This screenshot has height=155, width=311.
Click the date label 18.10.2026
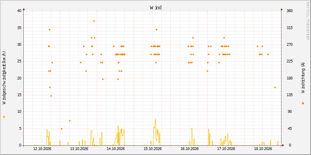(263, 149)
